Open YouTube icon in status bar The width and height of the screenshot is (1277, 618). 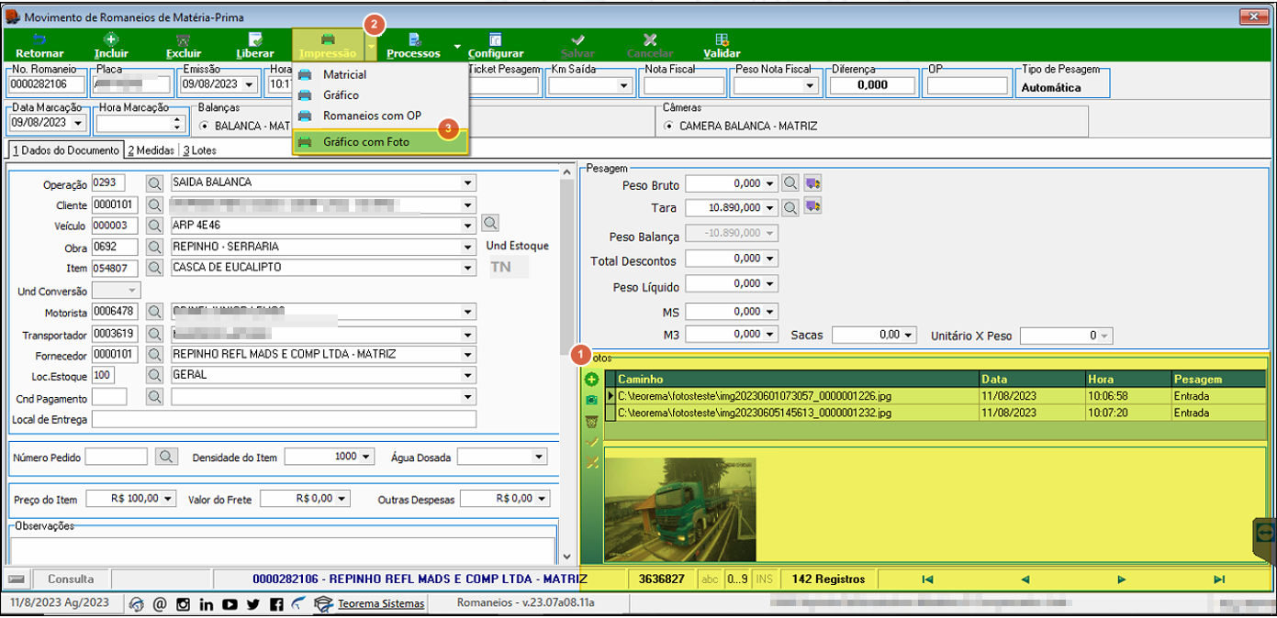coord(230,604)
